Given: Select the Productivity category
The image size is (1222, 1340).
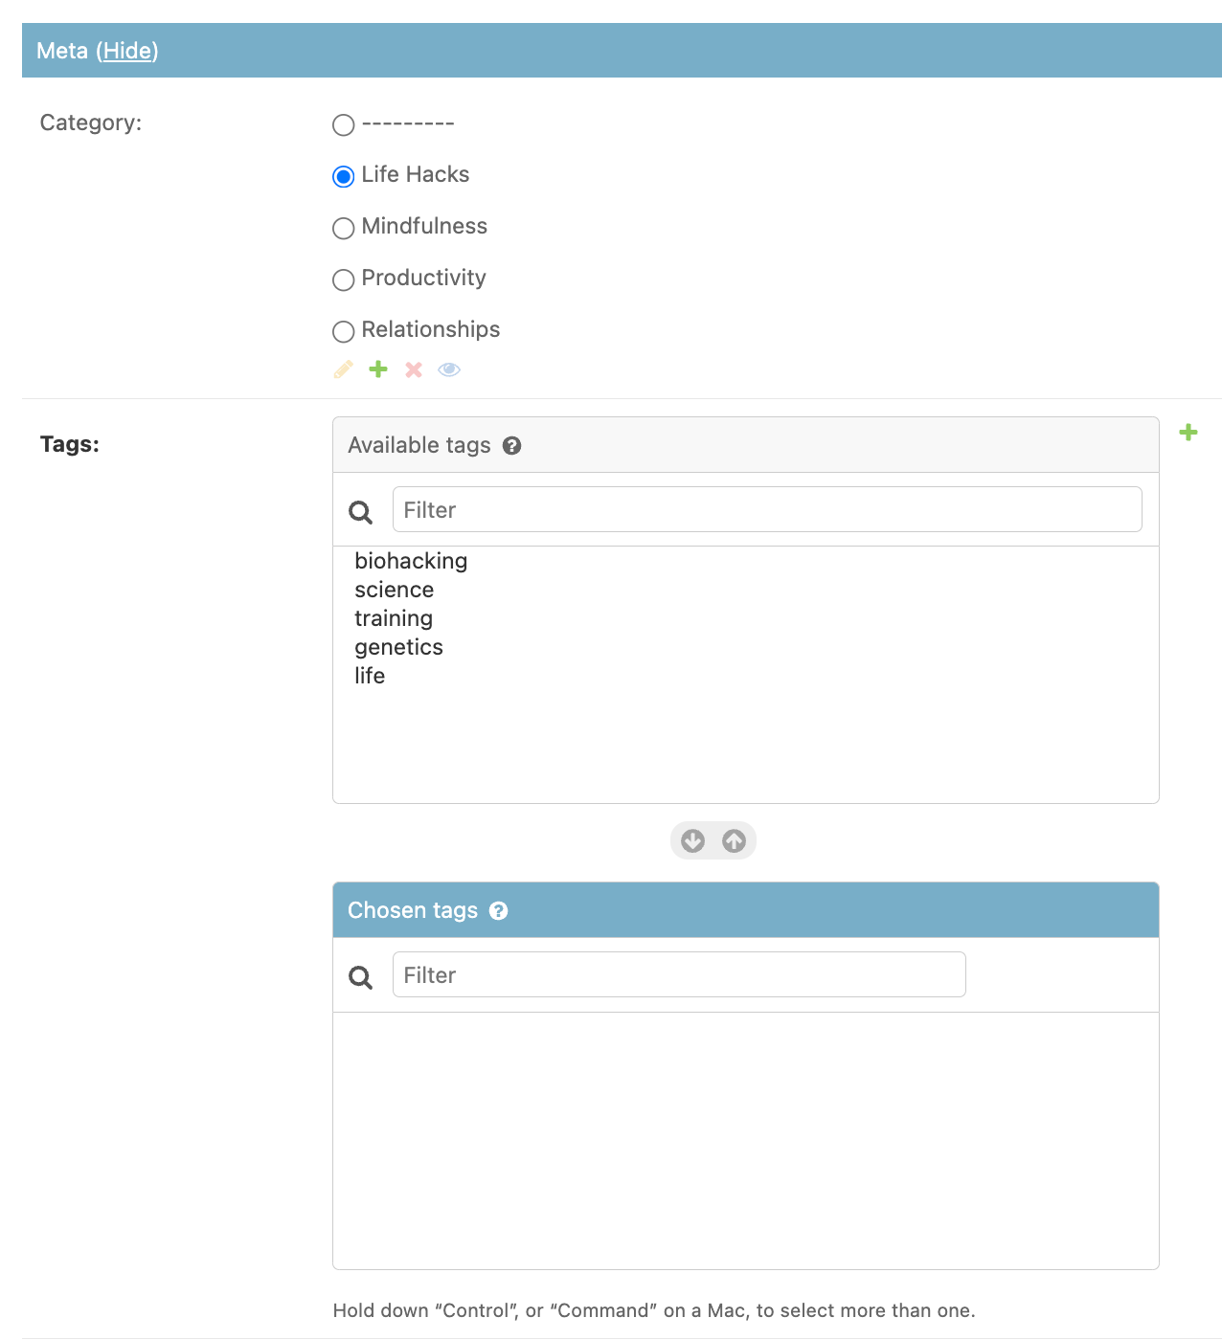Looking at the screenshot, I should coord(343,279).
